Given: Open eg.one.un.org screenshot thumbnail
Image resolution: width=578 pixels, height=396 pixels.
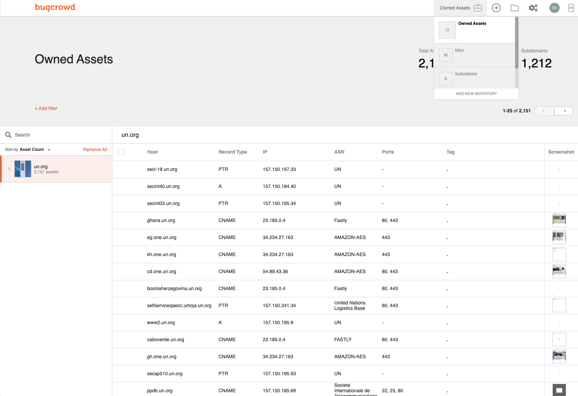Looking at the screenshot, I should tap(559, 237).
